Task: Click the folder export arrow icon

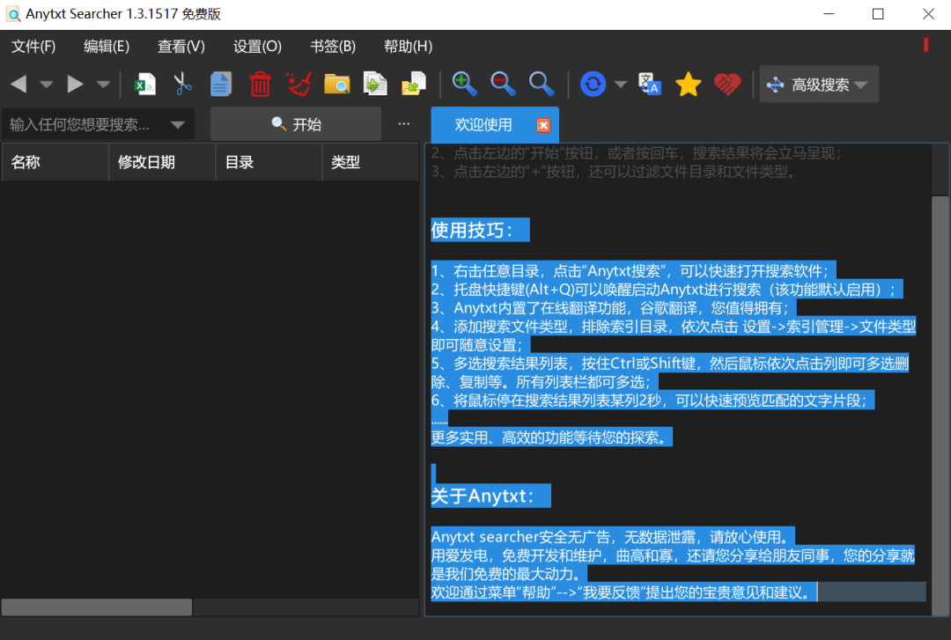Action: (414, 84)
